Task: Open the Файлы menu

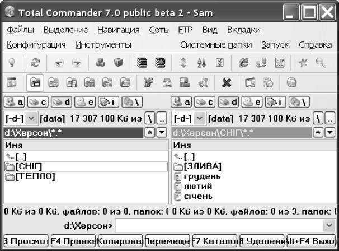Action: click(20, 30)
